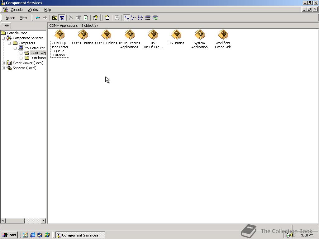Click the Forward arrow toolbar button
319x239 pixels.
(x=45, y=18)
